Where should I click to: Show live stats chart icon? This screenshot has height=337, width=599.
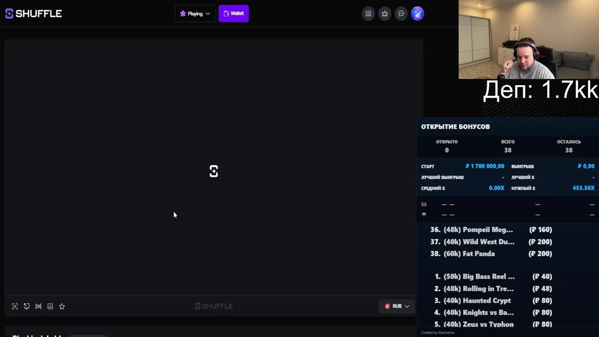[50, 306]
